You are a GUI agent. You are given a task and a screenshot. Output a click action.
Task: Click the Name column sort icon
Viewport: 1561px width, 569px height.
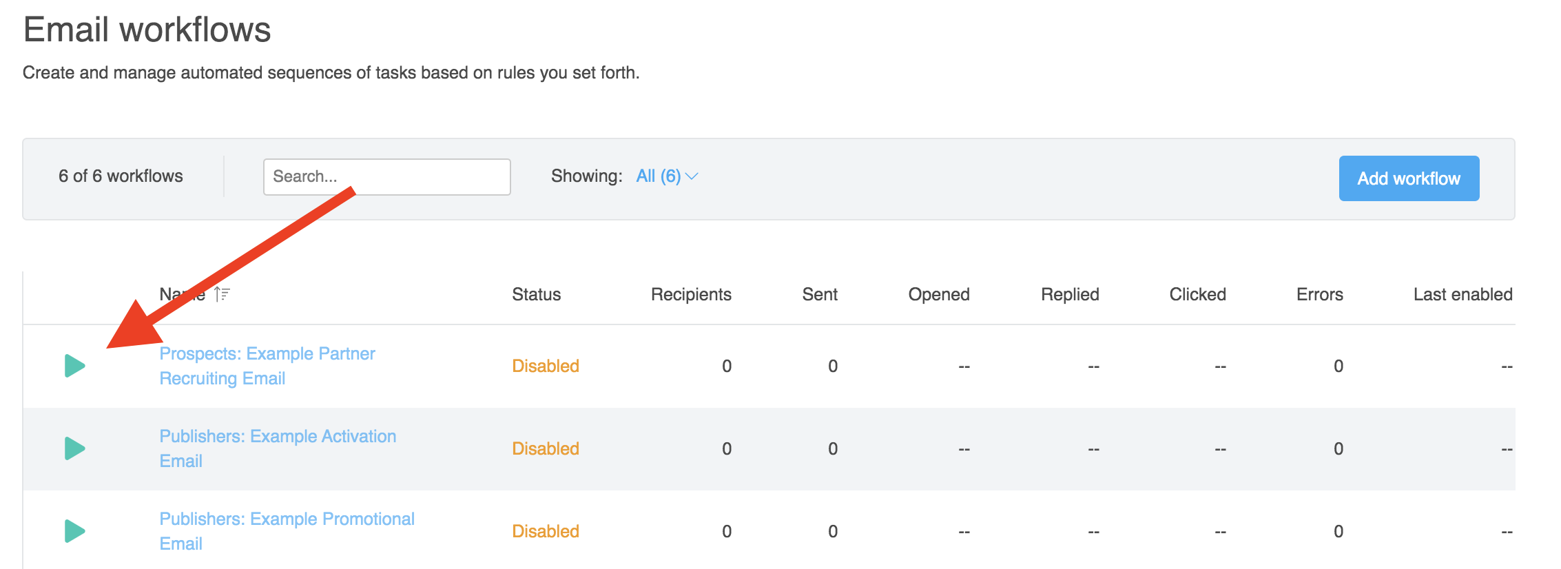coord(222,295)
